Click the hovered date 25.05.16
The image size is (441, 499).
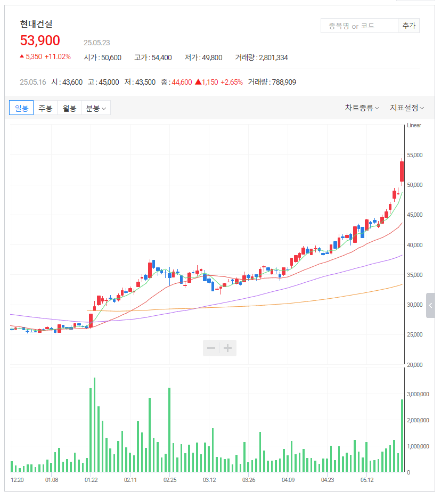(33, 82)
